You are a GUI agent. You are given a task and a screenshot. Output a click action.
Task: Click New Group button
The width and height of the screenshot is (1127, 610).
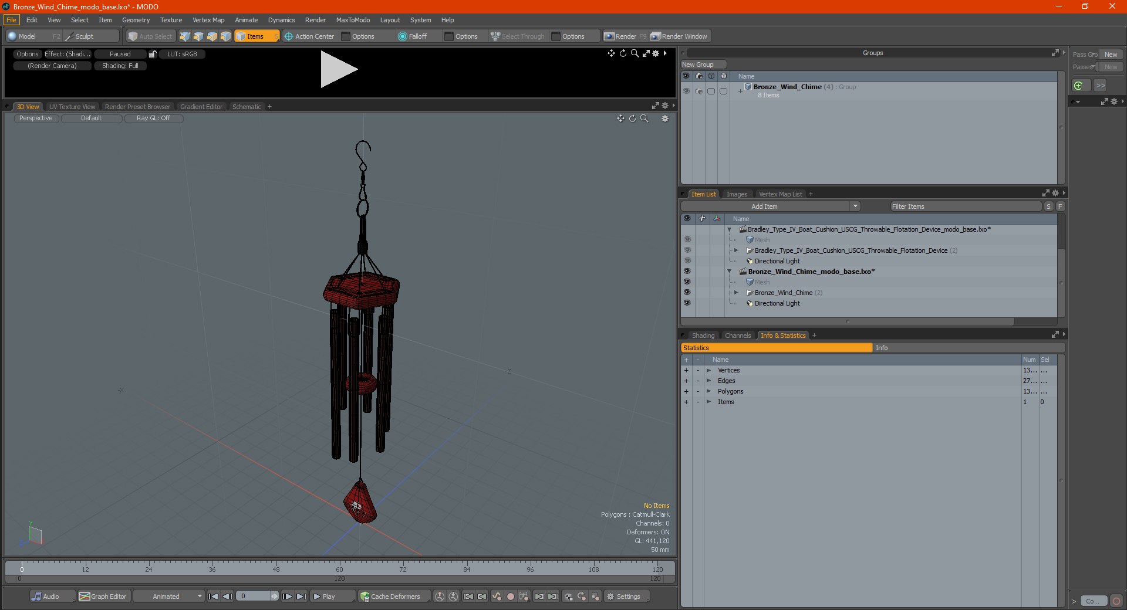pyautogui.click(x=703, y=65)
